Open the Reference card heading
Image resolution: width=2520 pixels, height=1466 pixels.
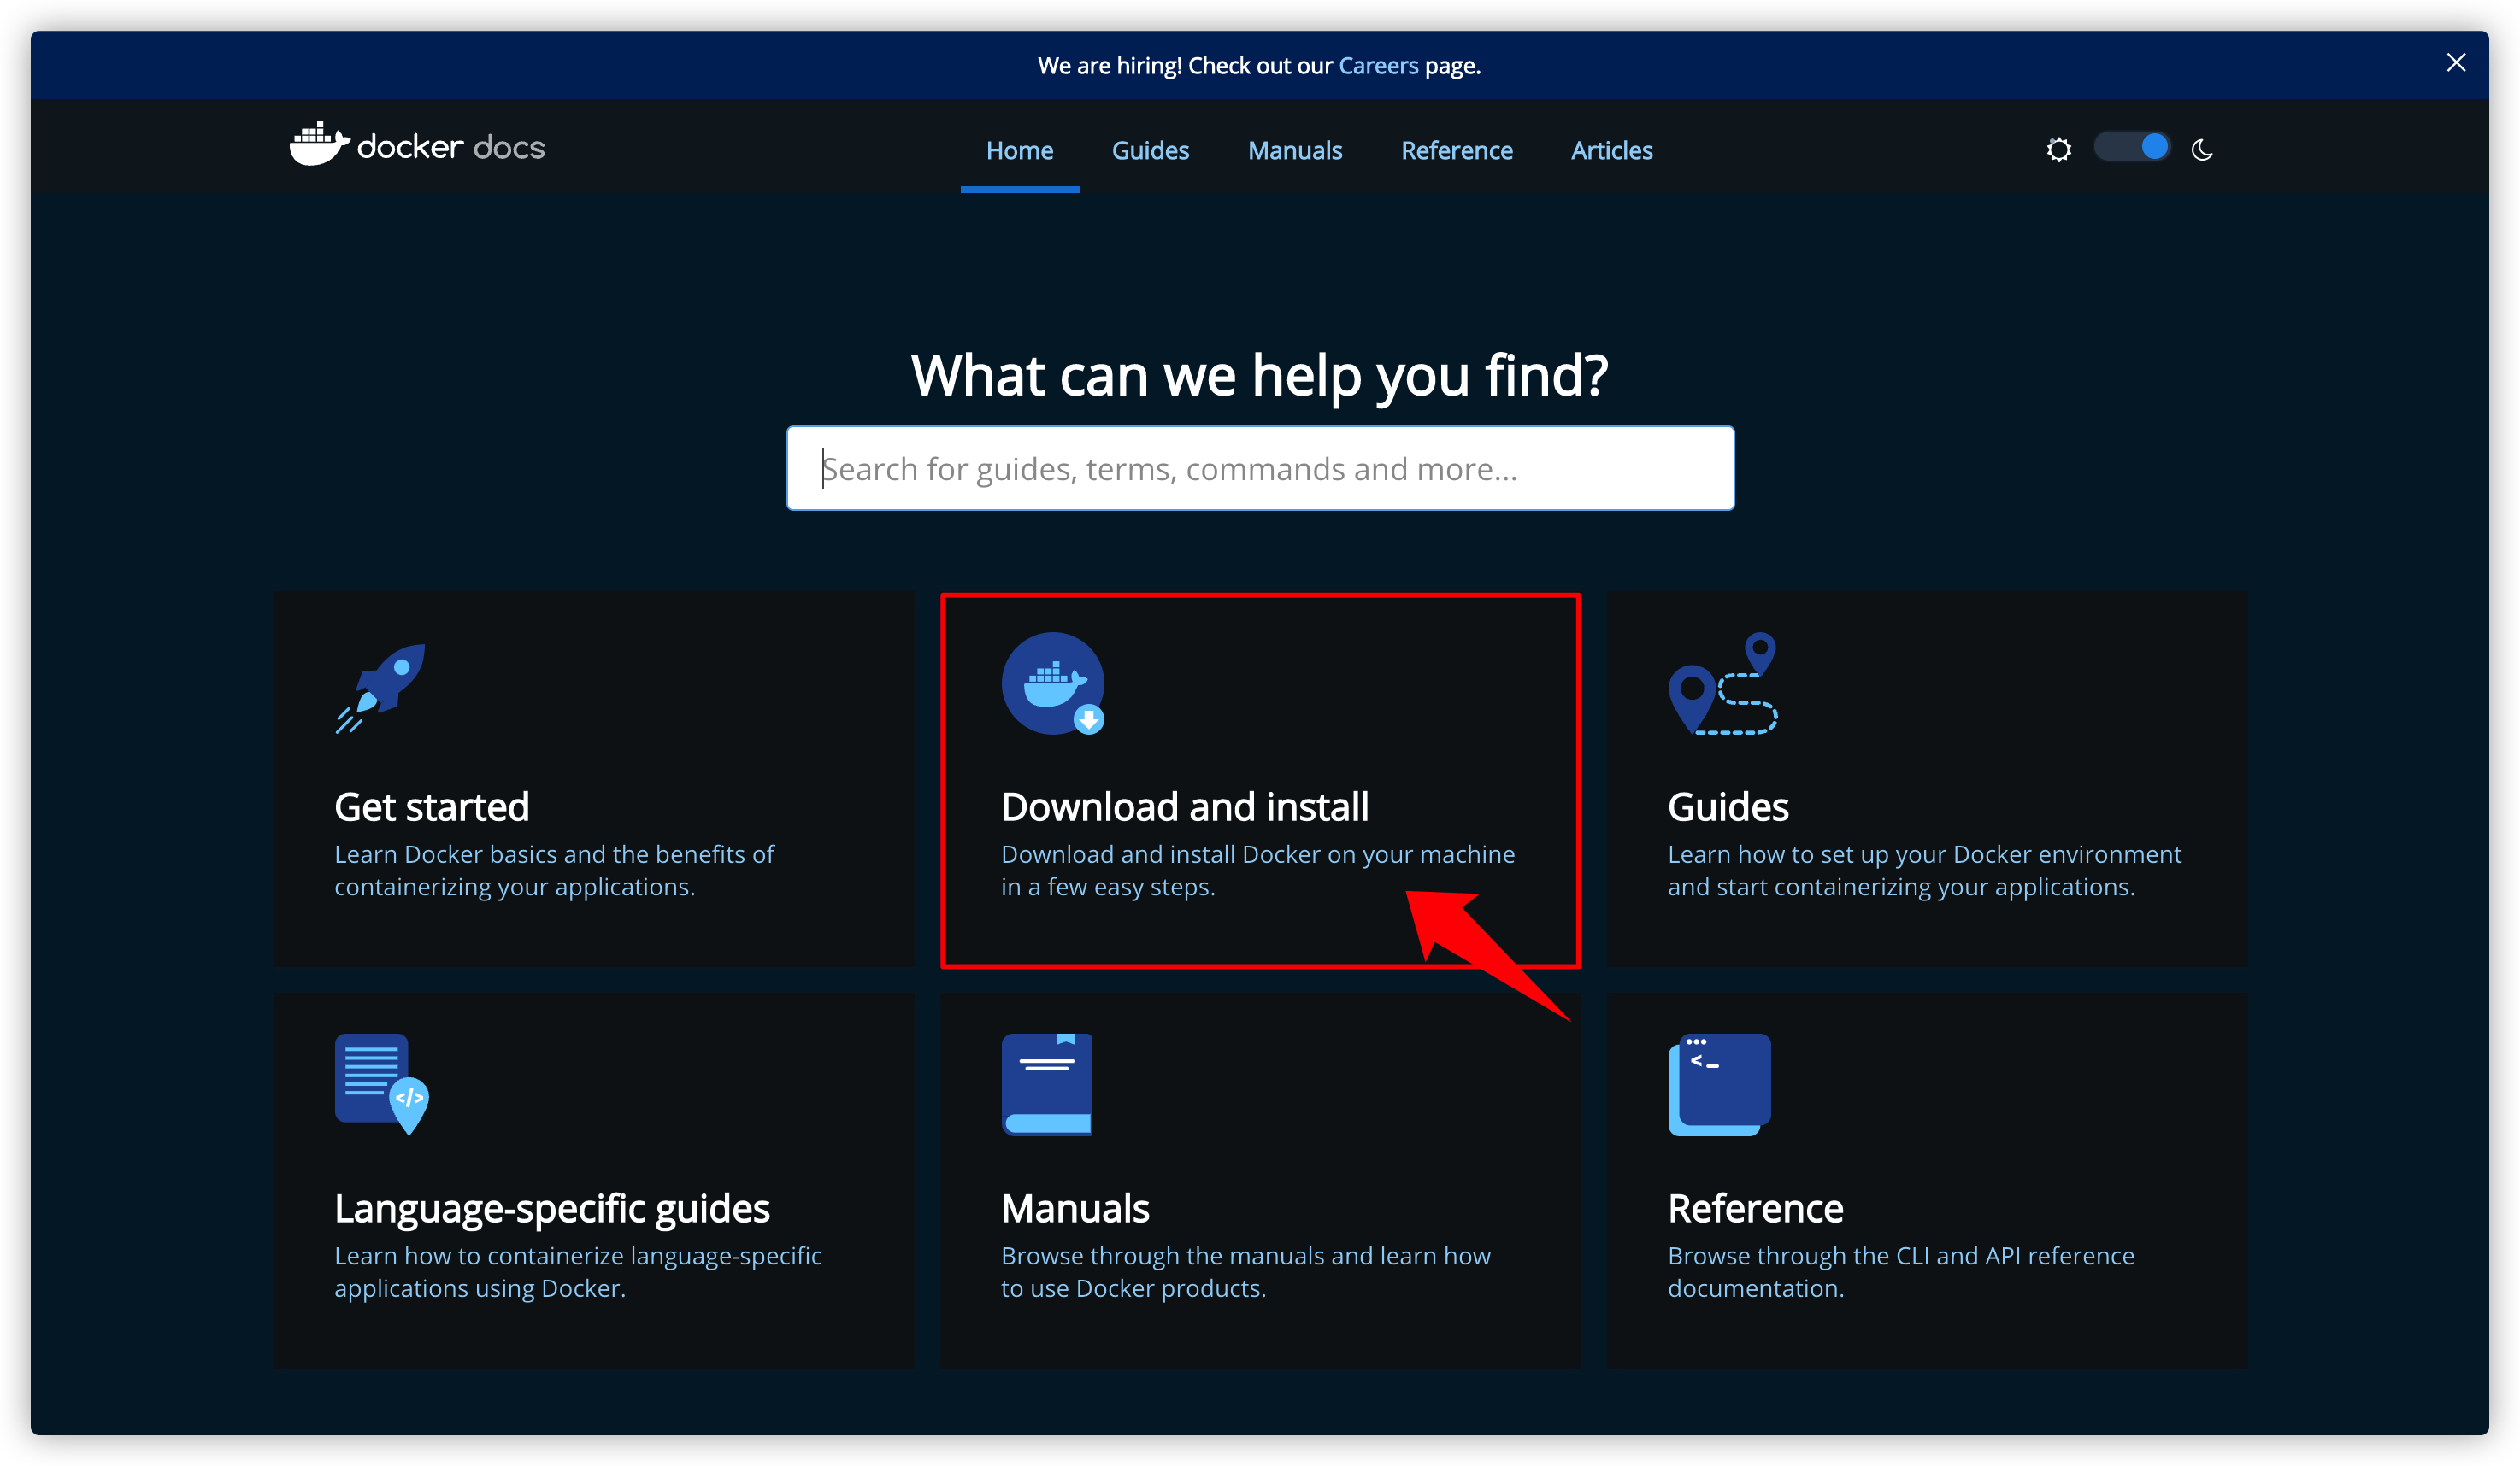click(1755, 1208)
